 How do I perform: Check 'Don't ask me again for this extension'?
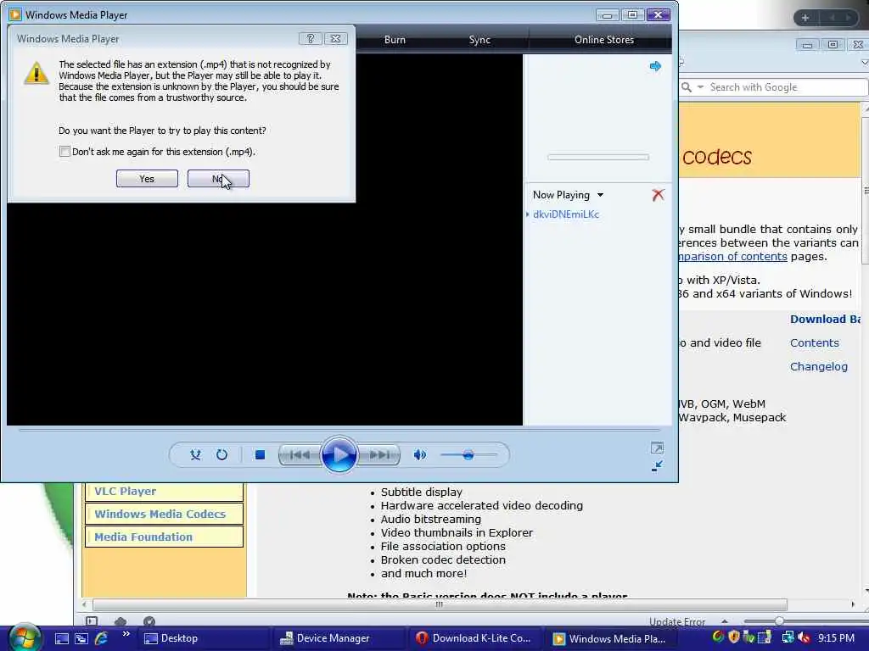64,152
